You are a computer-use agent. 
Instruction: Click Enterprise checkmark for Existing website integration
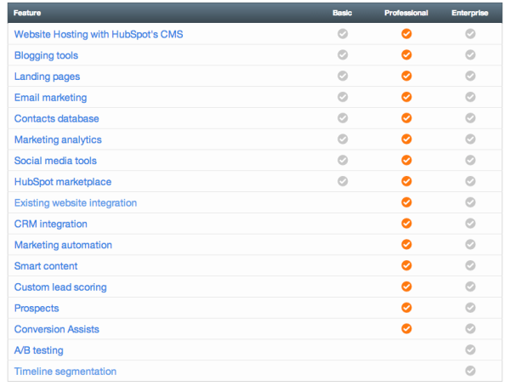(470, 202)
